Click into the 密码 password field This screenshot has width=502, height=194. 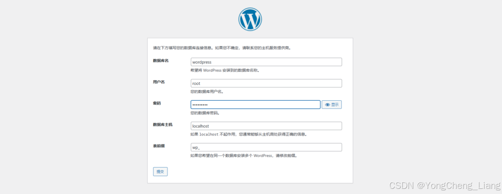[256, 105]
